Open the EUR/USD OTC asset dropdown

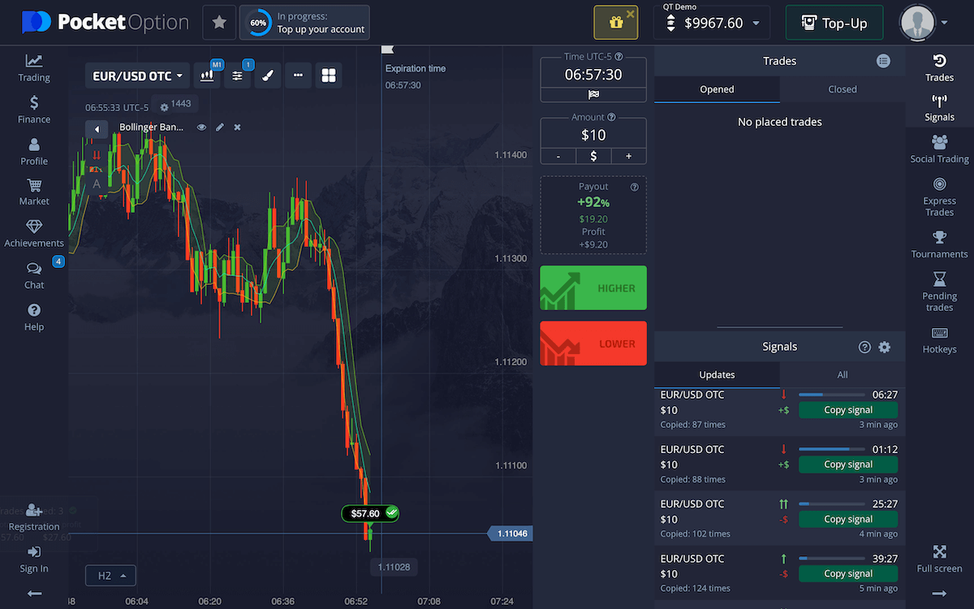point(136,75)
